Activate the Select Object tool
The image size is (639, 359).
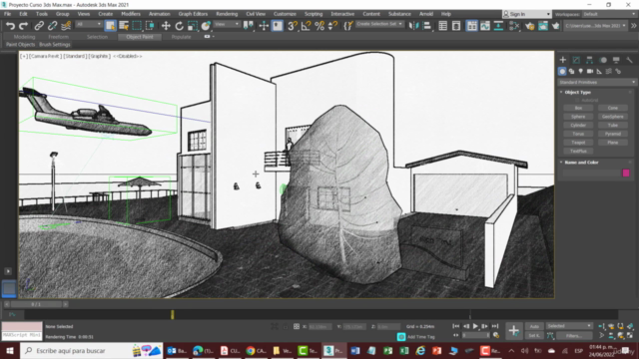point(110,26)
